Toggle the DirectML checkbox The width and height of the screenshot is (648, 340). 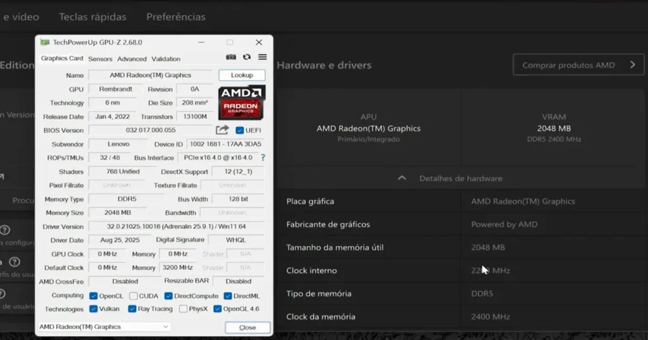[228, 296]
